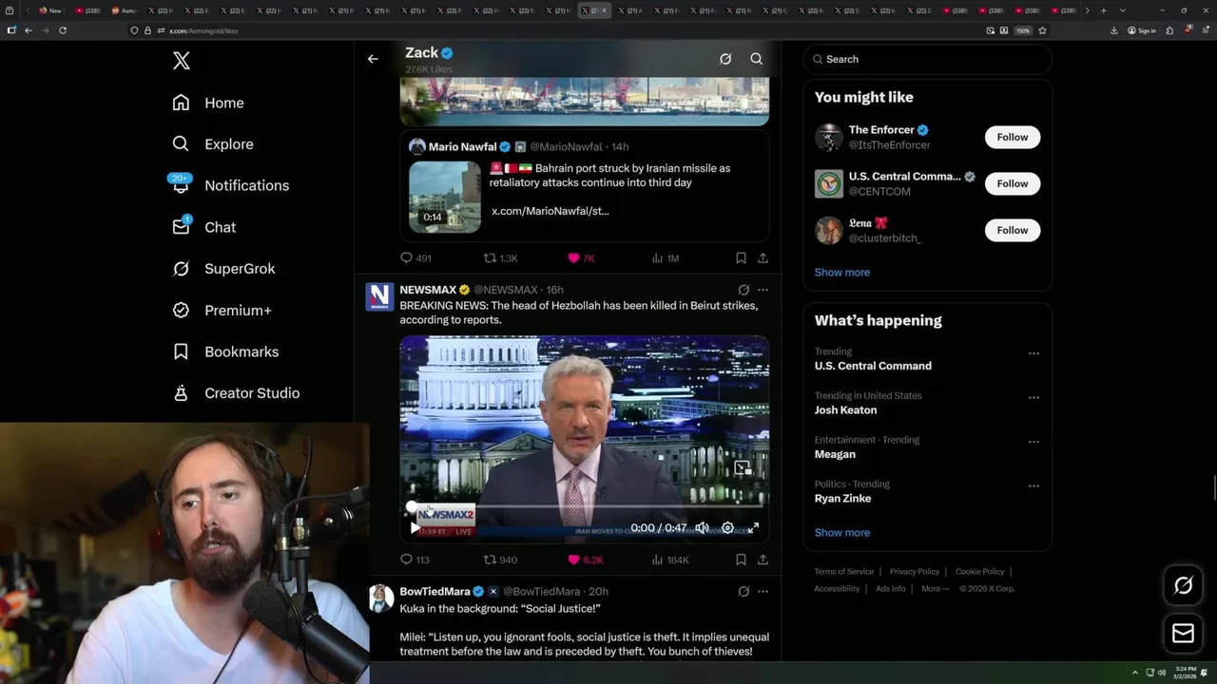Viewport: 1217px width, 684px height.
Task: Open the x.com/MarioNawfal link in quoted post
Action: 550,211
